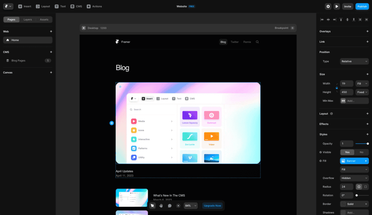Click the Insert plus icon in toolbar
The image size is (372, 215).
coord(20,7)
